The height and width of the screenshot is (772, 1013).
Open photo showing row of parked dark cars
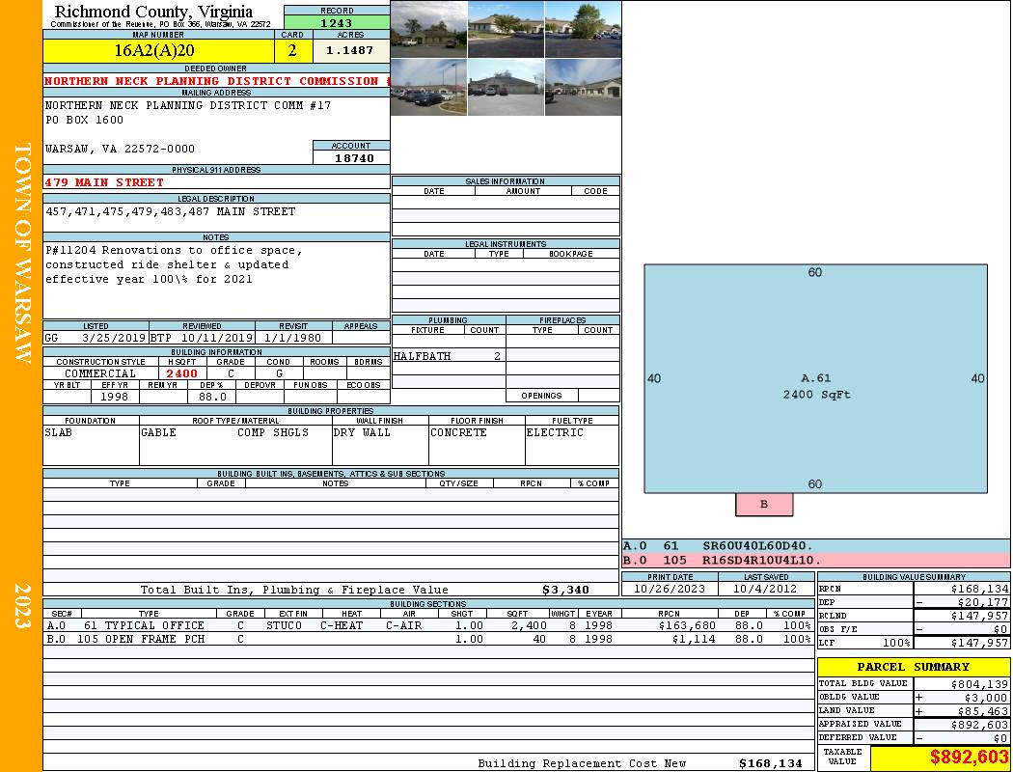[x=428, y=88]
